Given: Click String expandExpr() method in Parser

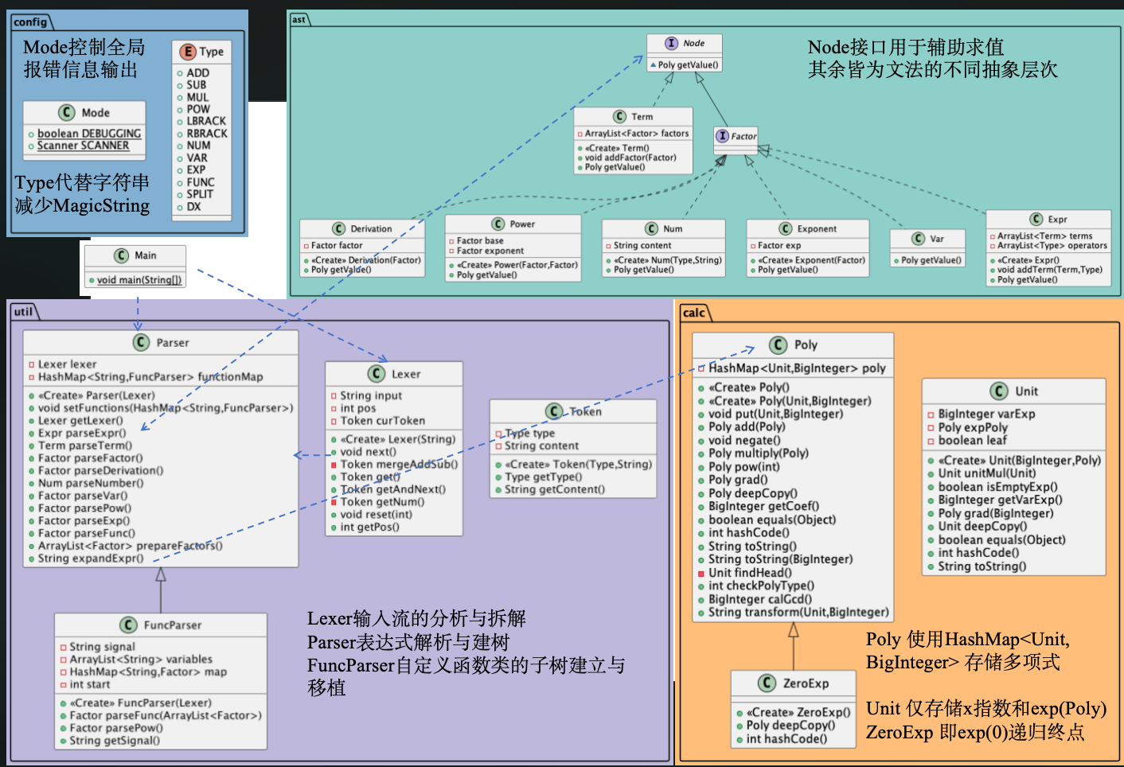Looking at the screenshot, I should tap(91, 559).
